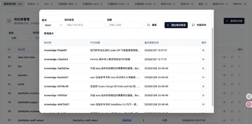The height and width of the screenshot is (124, 252).
Task: Click the 搜索 button
Action: [152, 25]
